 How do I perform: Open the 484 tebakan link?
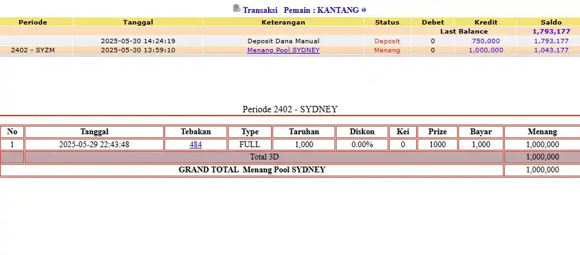[x=195, y=145]
